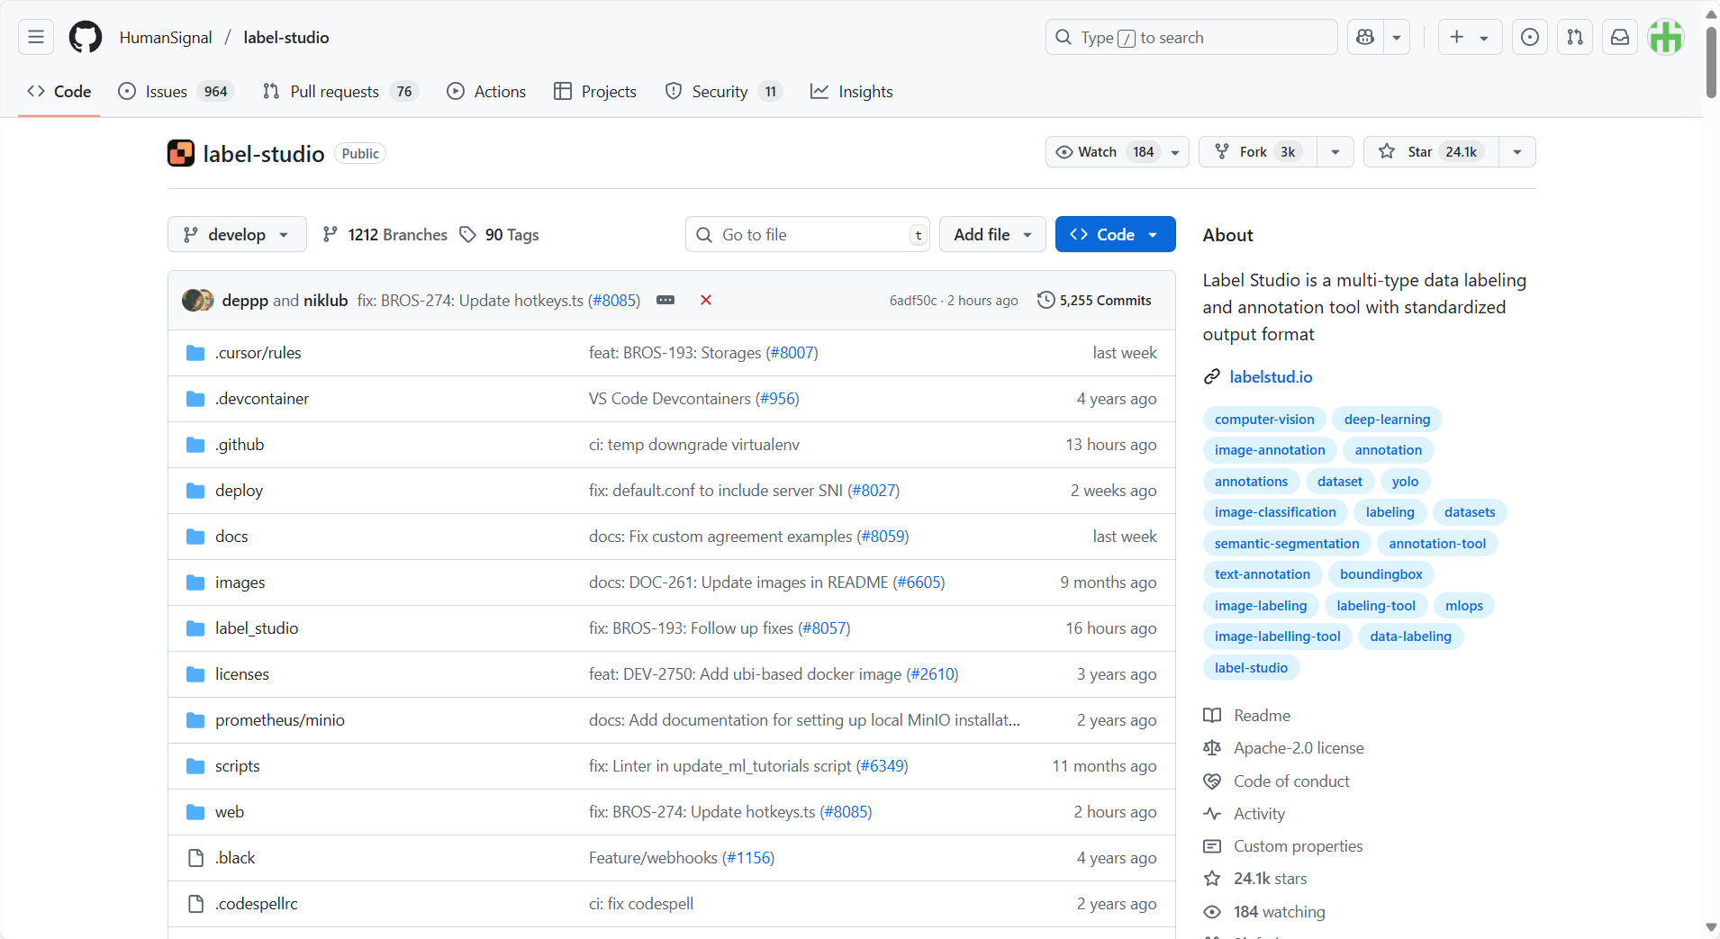1720x939 pixels.
Task: Open the 6adf50c commit hash
Action: coord(913,300)
